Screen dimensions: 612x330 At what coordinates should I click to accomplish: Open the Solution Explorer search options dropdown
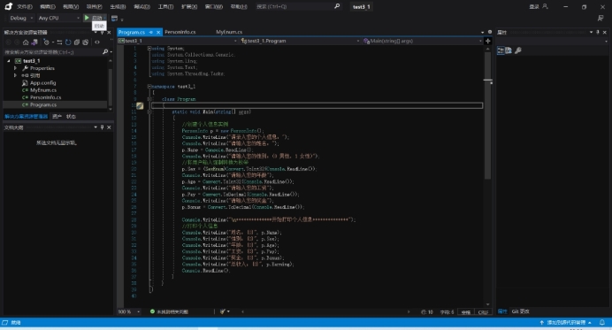coord(111,52)
